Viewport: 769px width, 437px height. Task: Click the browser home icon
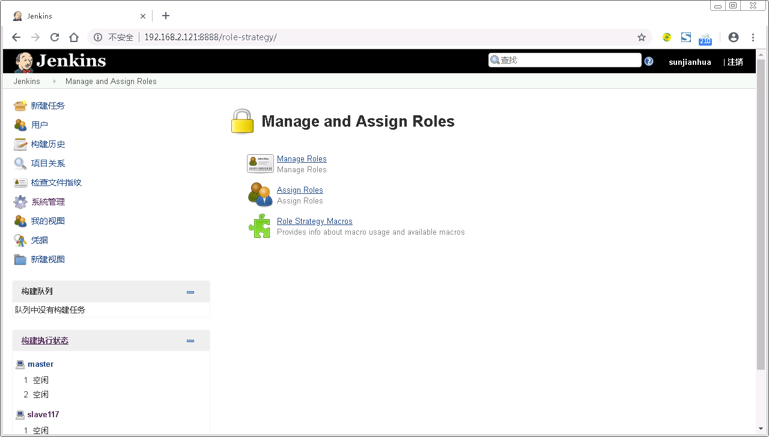tap(74, 37)
